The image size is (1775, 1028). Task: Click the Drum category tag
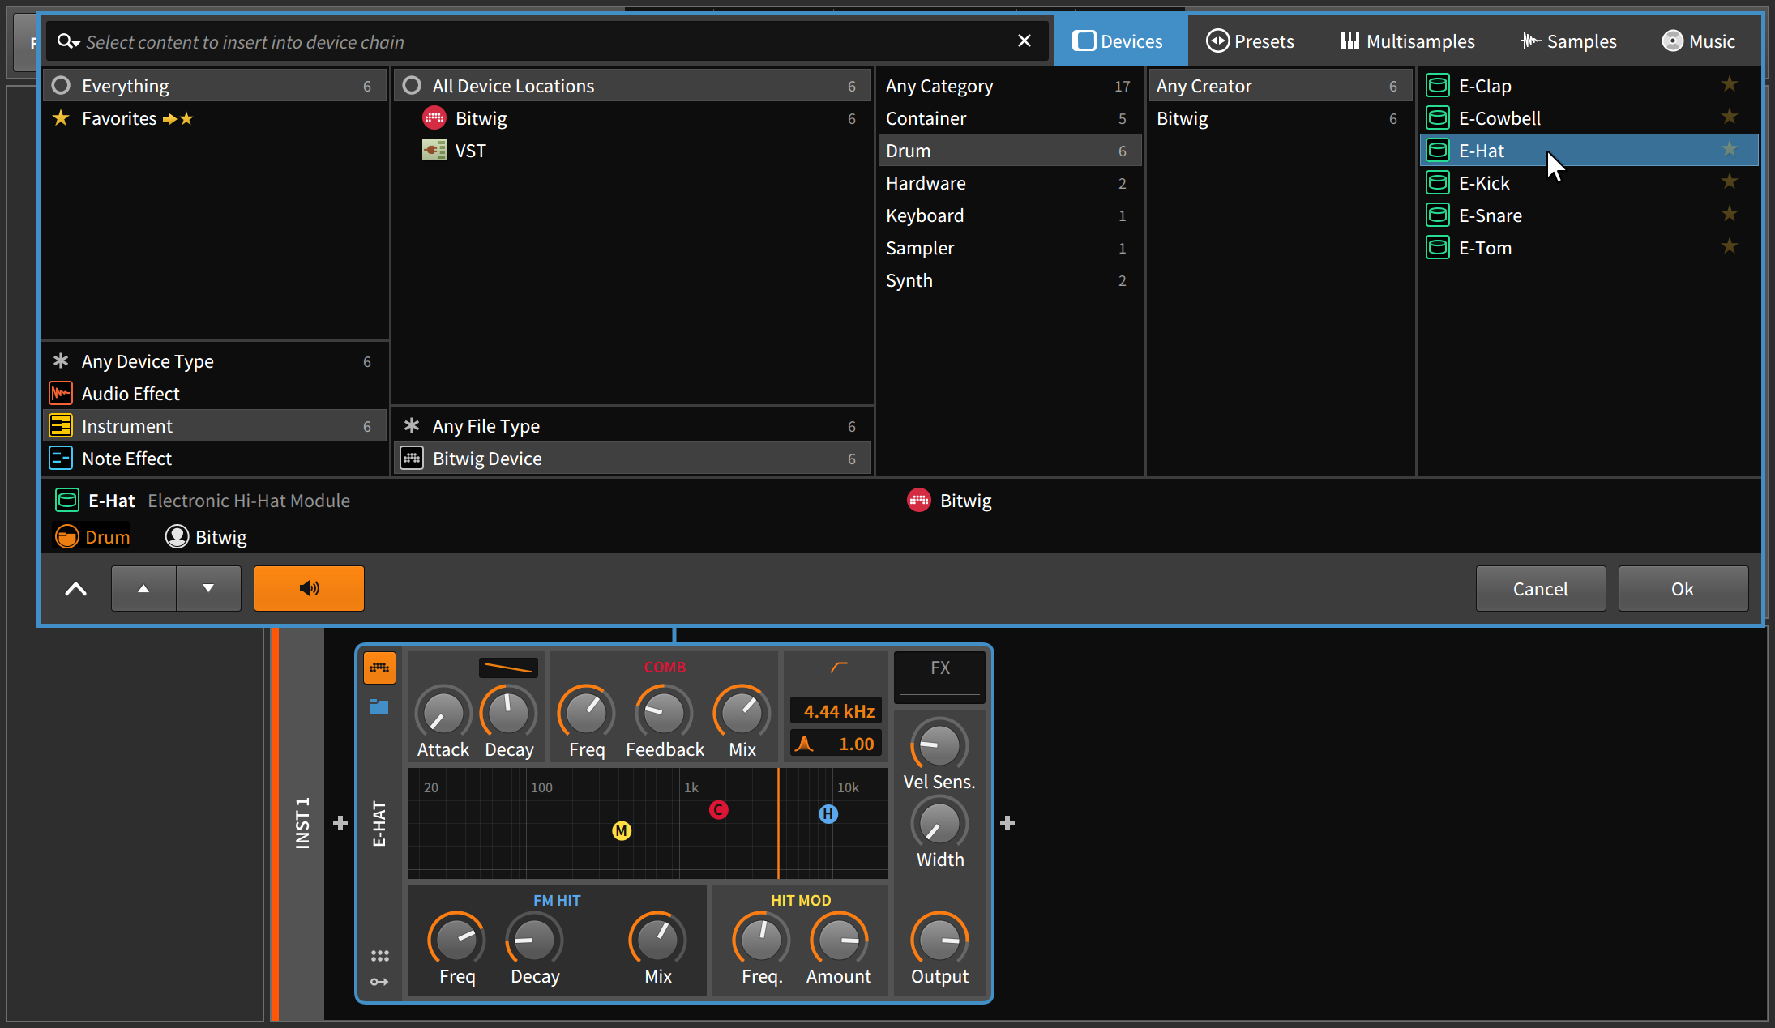pos(92,537)
